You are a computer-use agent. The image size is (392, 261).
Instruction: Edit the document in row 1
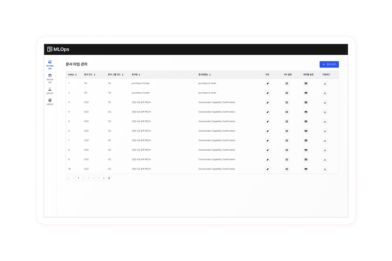268,83
